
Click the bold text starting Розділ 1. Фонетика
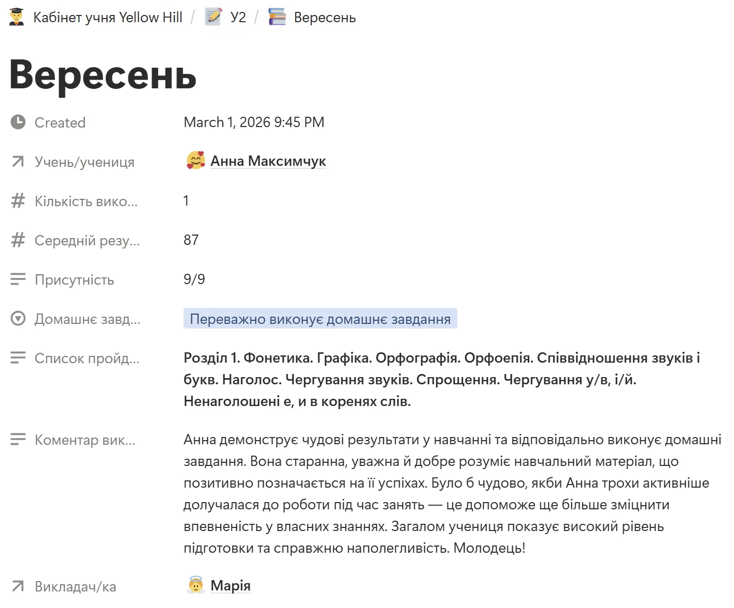(442, 380)
